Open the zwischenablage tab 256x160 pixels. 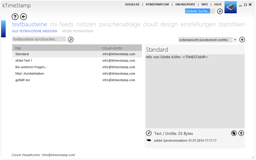119,24
